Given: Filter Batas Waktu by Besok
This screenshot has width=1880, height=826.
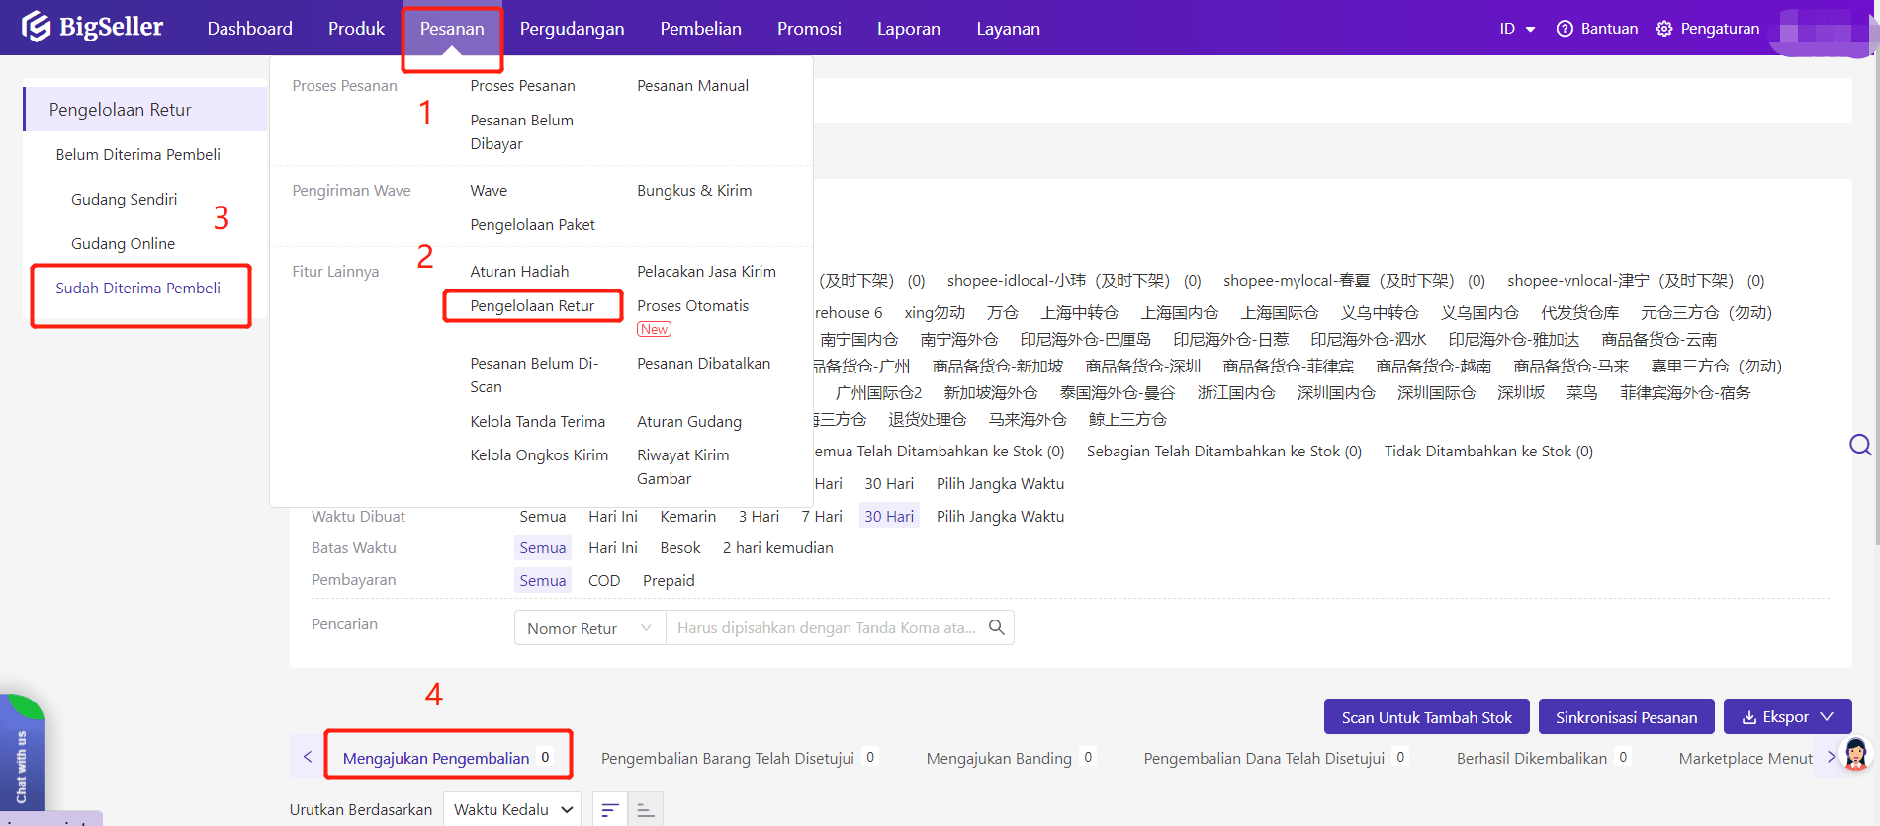Looking at the screenshot, I should [x=680, y=548].
